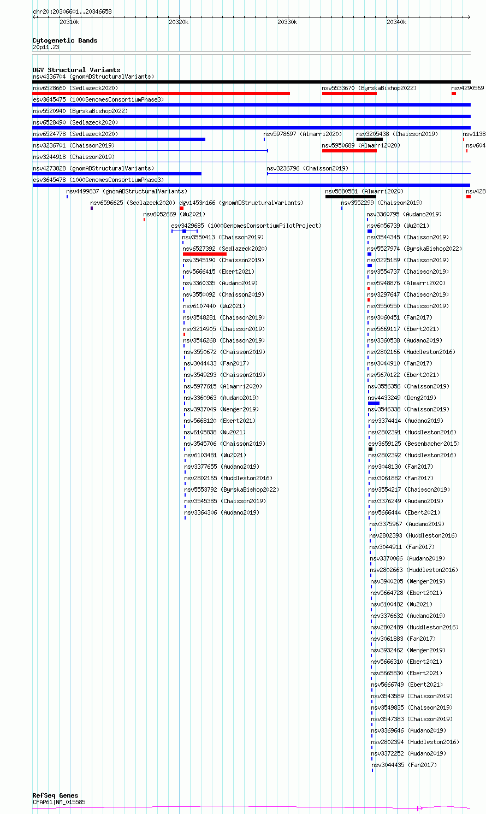Open the nsv5666749 Ebert2021 label
Image resolution: width=486 pixels, height=814 pixels.
407,685
